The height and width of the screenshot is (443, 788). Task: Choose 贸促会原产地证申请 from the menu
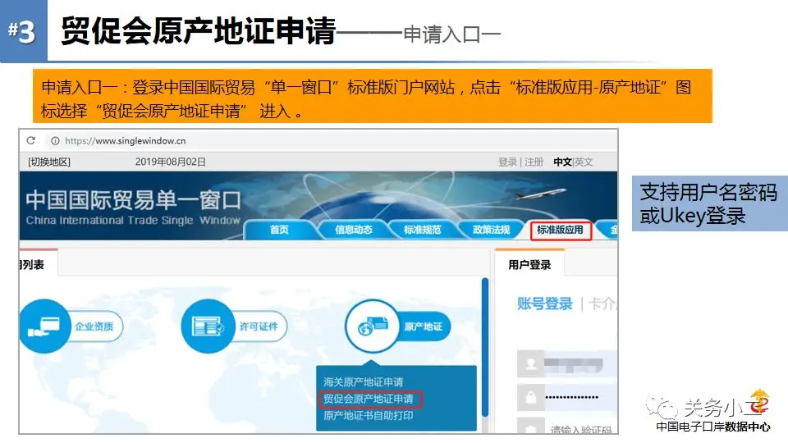(369, 399)
